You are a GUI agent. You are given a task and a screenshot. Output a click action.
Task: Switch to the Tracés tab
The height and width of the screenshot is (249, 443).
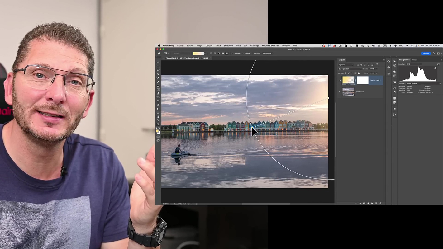click(x=415, y=60)
